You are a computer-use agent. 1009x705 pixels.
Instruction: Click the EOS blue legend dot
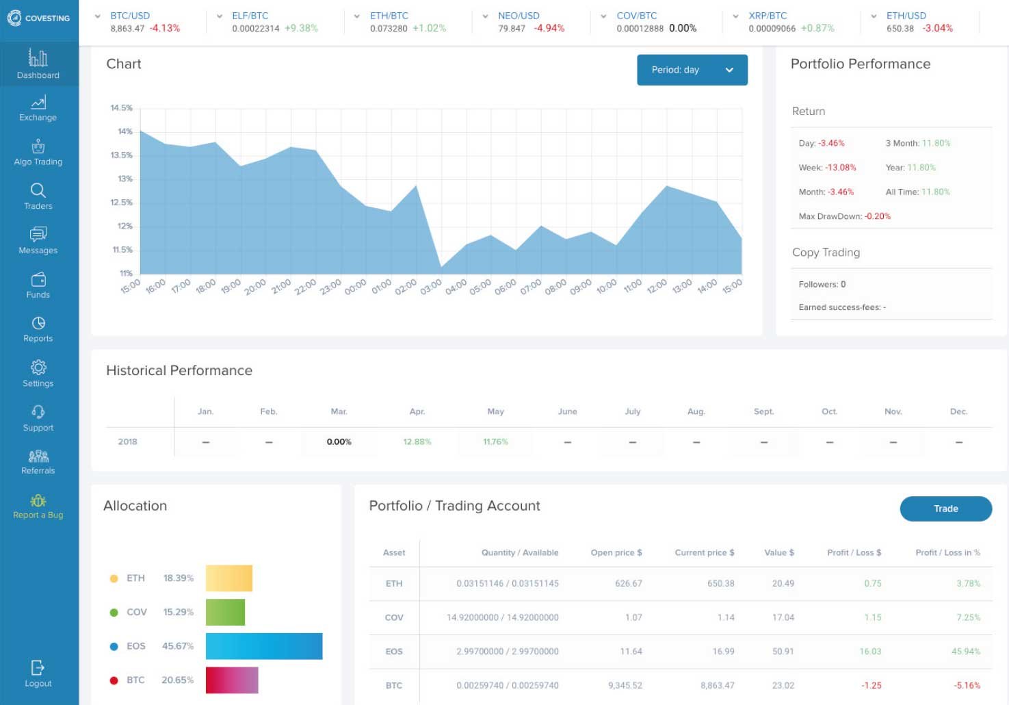coord(114,646)
